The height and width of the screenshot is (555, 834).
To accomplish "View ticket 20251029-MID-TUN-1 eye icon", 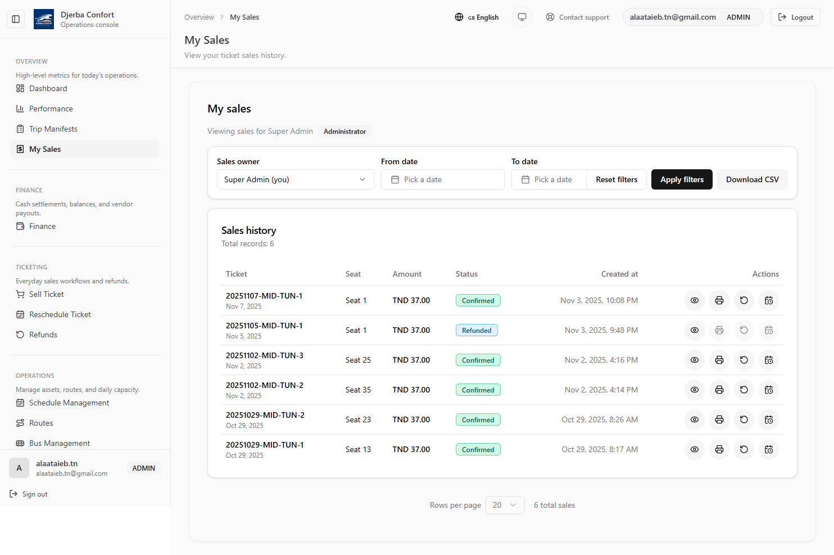I will coord(695,449).
